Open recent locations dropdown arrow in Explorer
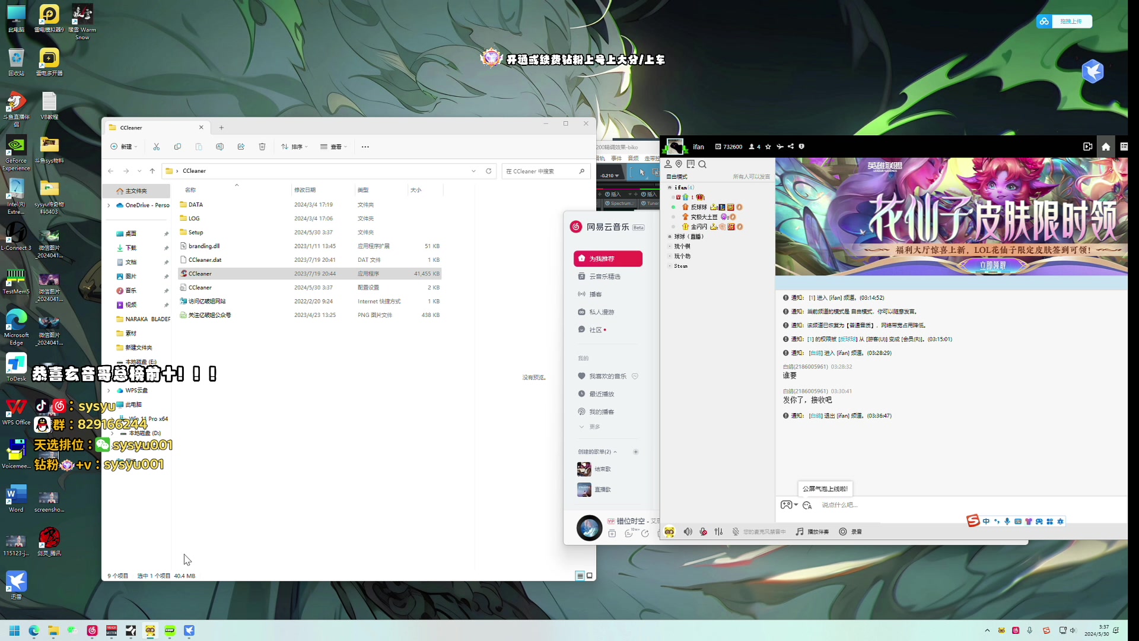The width and height of the screenshot is (1139, 641). [139, 171]
